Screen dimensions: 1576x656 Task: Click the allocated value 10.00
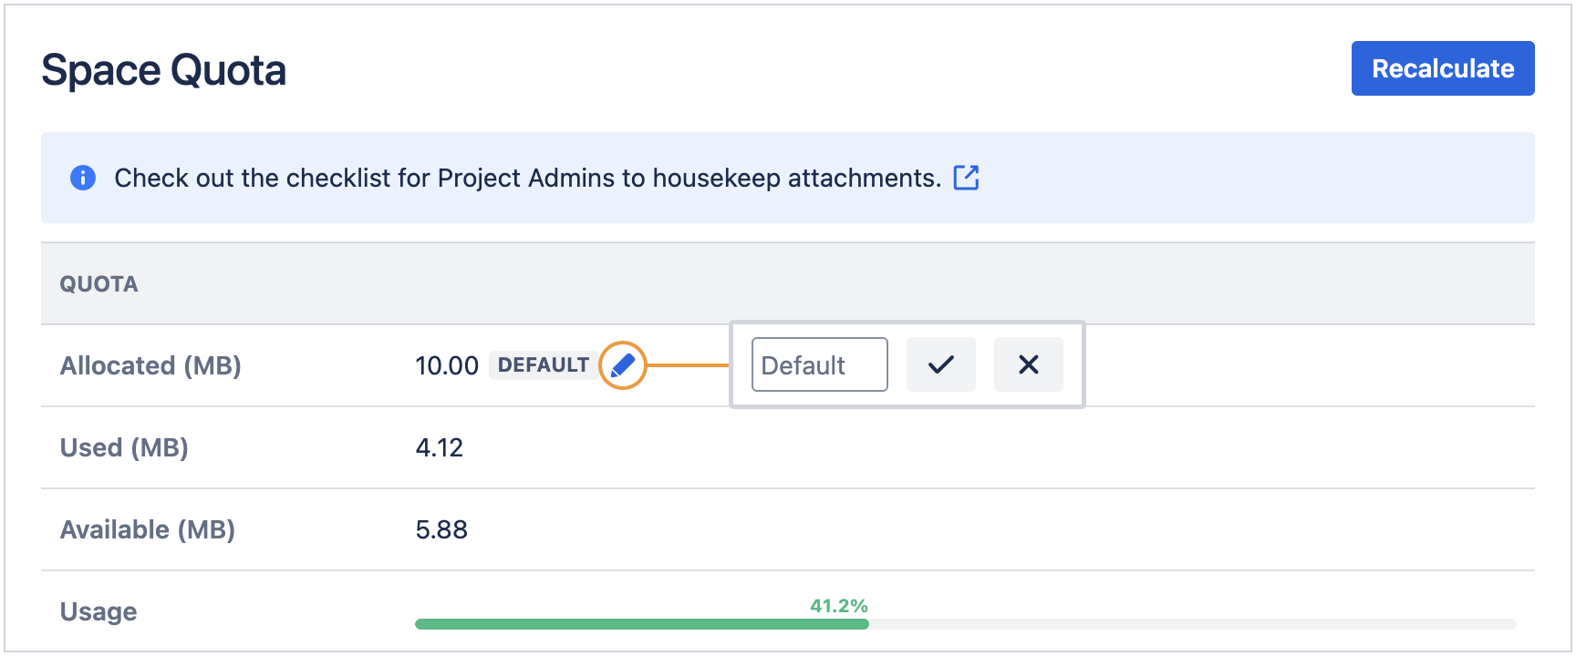tap(446, 365)
